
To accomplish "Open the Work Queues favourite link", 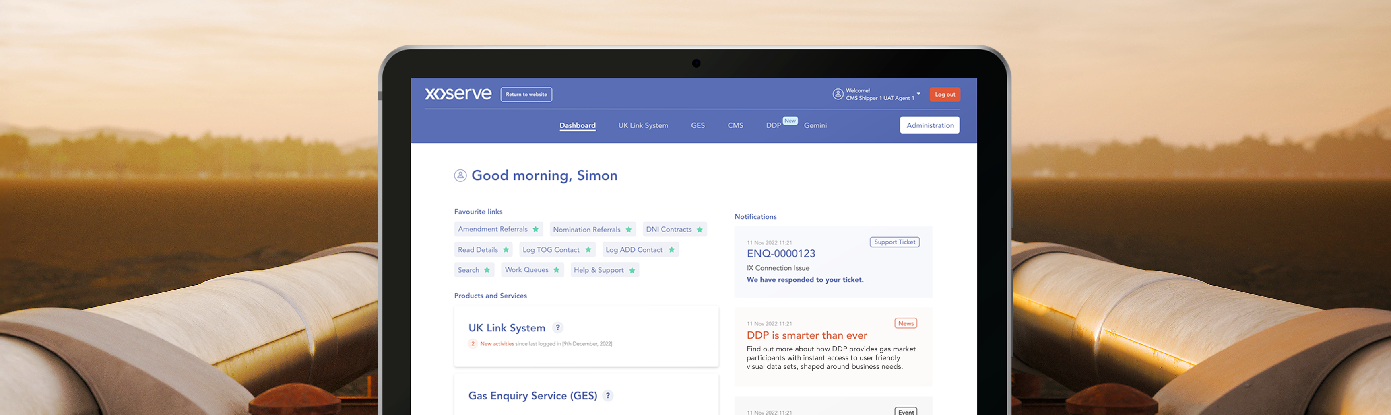I will (x=526, y=270).
